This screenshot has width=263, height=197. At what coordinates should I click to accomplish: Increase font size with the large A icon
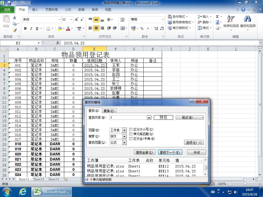[x=76, y=19]
